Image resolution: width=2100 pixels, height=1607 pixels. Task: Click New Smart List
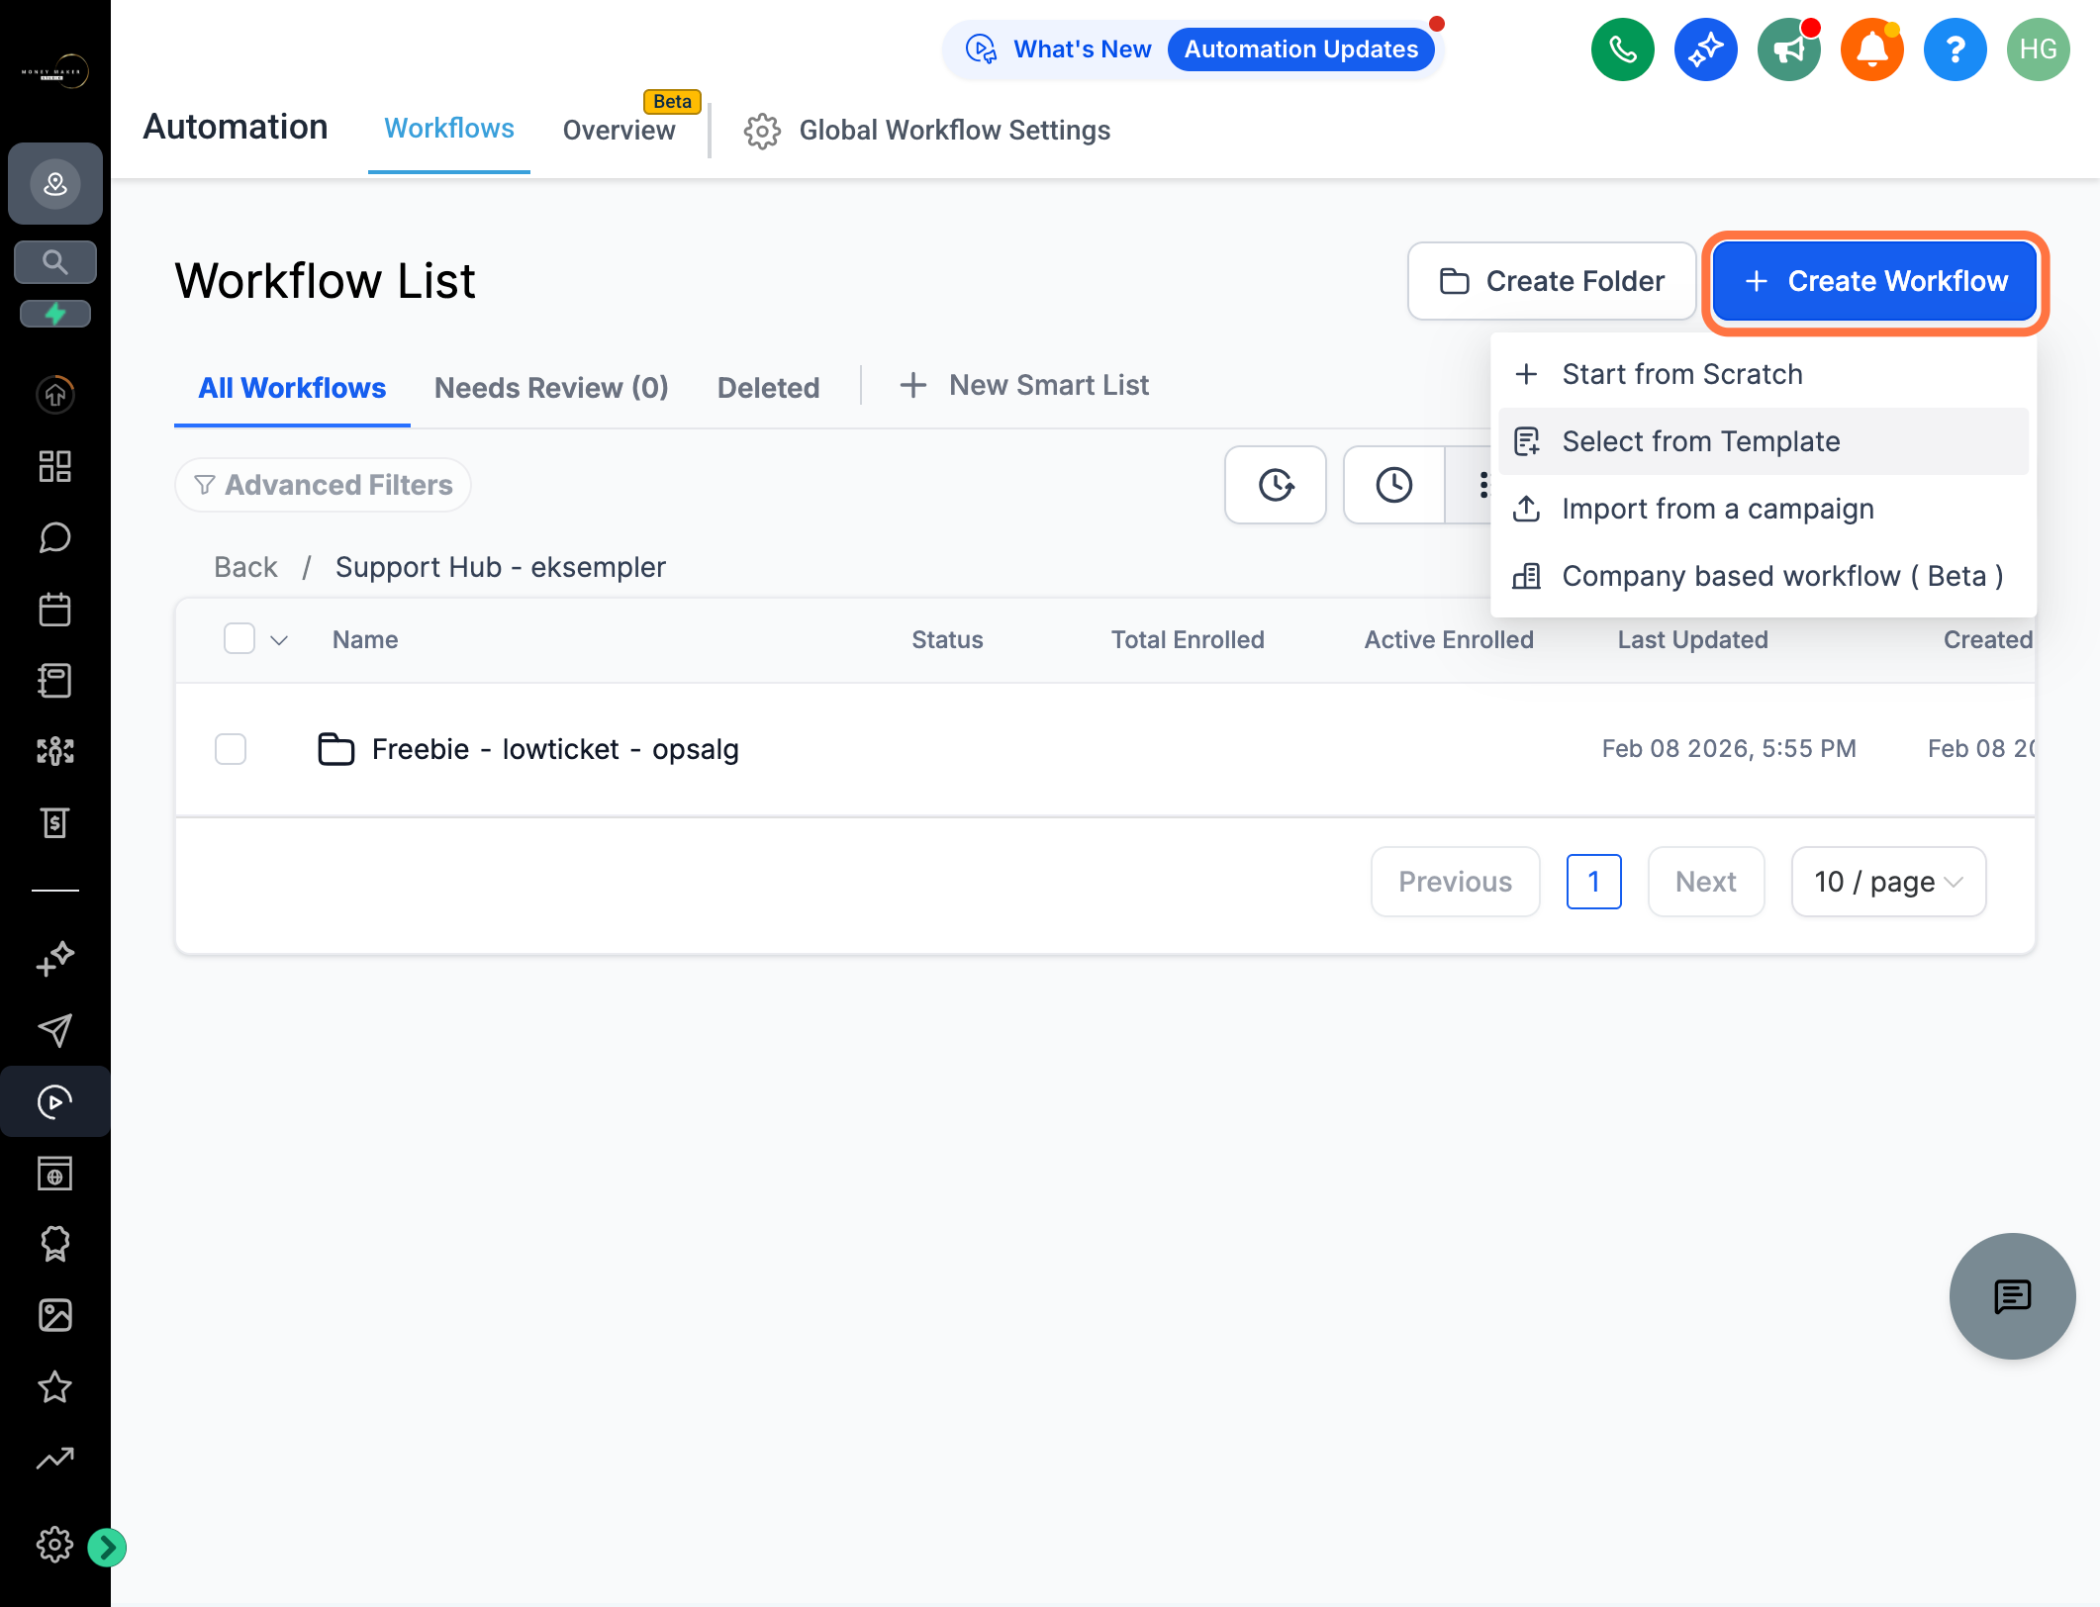pos(1024,385)
